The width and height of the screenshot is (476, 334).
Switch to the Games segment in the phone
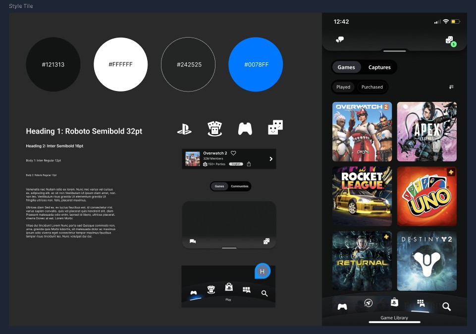pyautogui.click(x=346, y=67)
